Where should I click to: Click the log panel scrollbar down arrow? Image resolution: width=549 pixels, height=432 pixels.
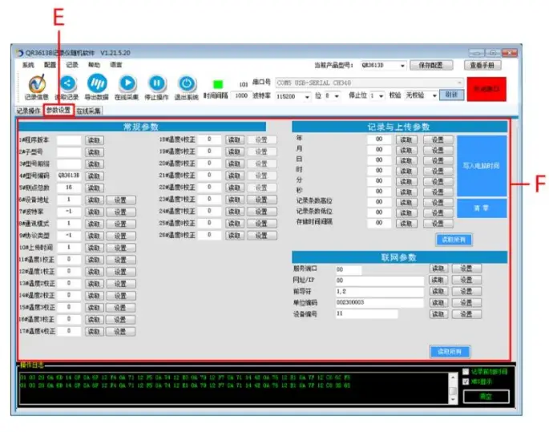(x=454, y=400)
